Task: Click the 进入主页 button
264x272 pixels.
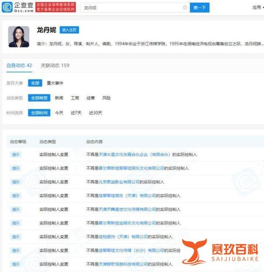Action: click(x=69, y=30)
